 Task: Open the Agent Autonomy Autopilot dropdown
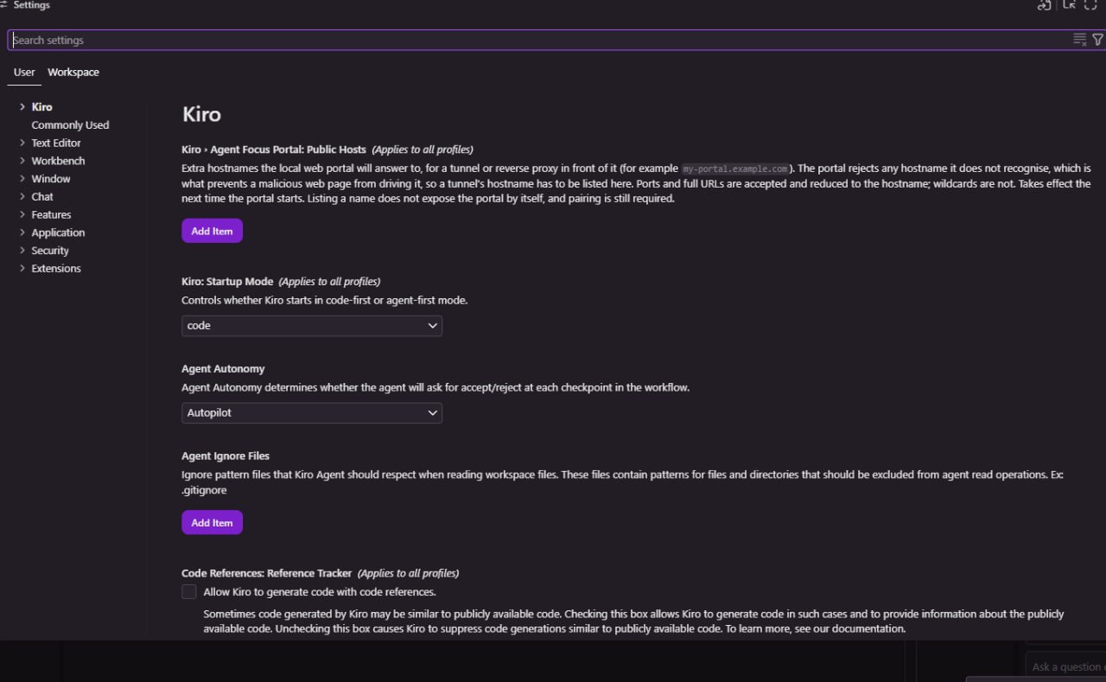312,413
